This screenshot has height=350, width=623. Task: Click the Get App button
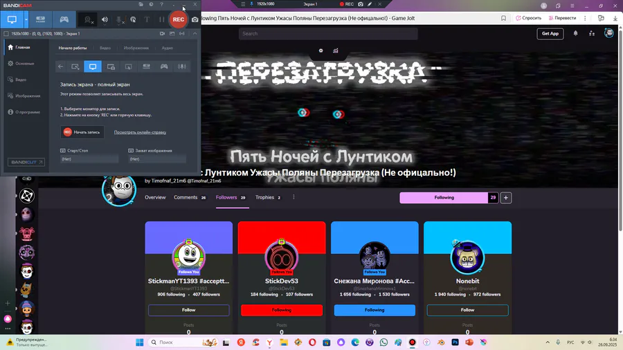(550, 34)
